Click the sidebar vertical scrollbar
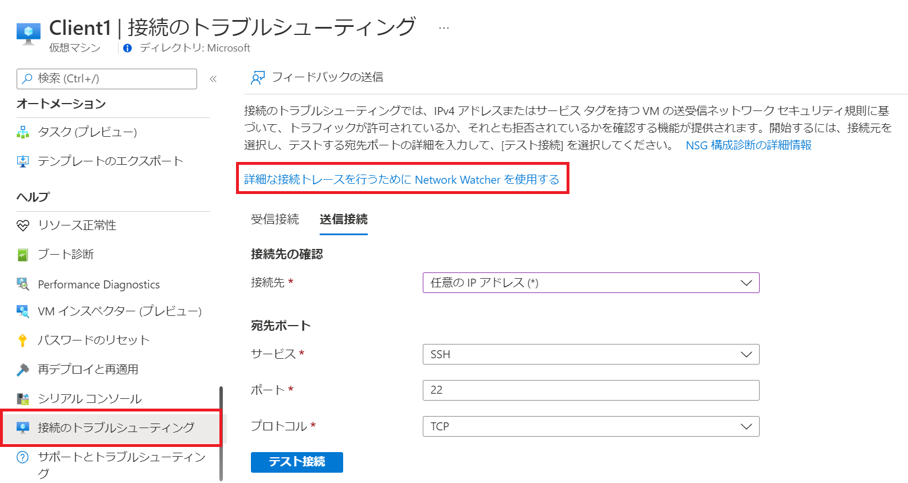908x483 pixels. (221, 433)
